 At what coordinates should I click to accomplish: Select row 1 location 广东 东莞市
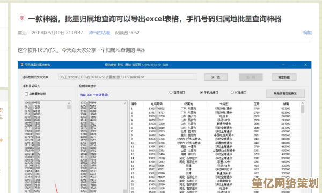point(188,109)
